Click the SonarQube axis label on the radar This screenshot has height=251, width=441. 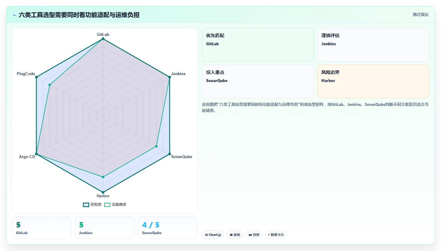[x=182, y=157]
